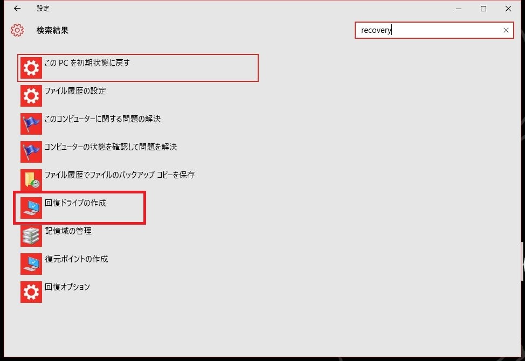Click the computer icon beside 復元ポイントの作成
Viewport: 525px width, 361px height.
pos(31,263)
